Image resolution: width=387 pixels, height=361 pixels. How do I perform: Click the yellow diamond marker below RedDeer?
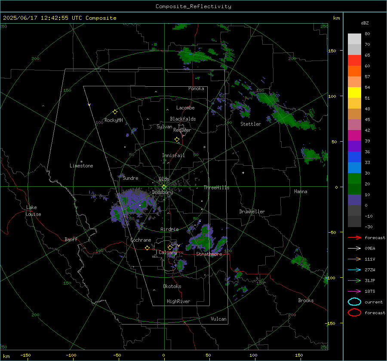click(x=177, y=140)
